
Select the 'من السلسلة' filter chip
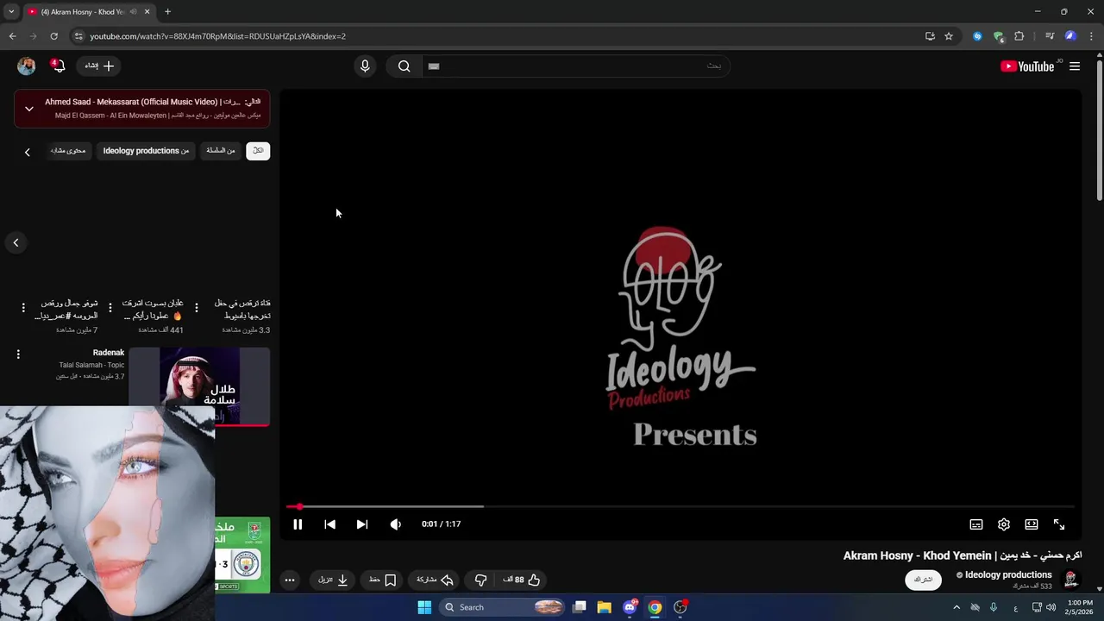[220, 151]
